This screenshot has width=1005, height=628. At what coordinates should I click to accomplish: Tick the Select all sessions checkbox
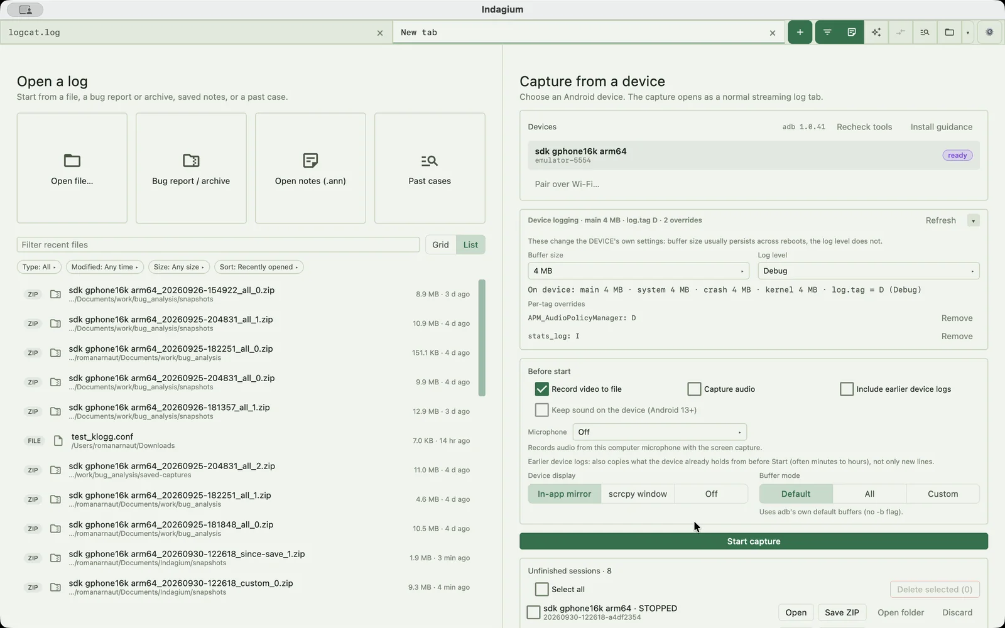(x=541, y=589)
